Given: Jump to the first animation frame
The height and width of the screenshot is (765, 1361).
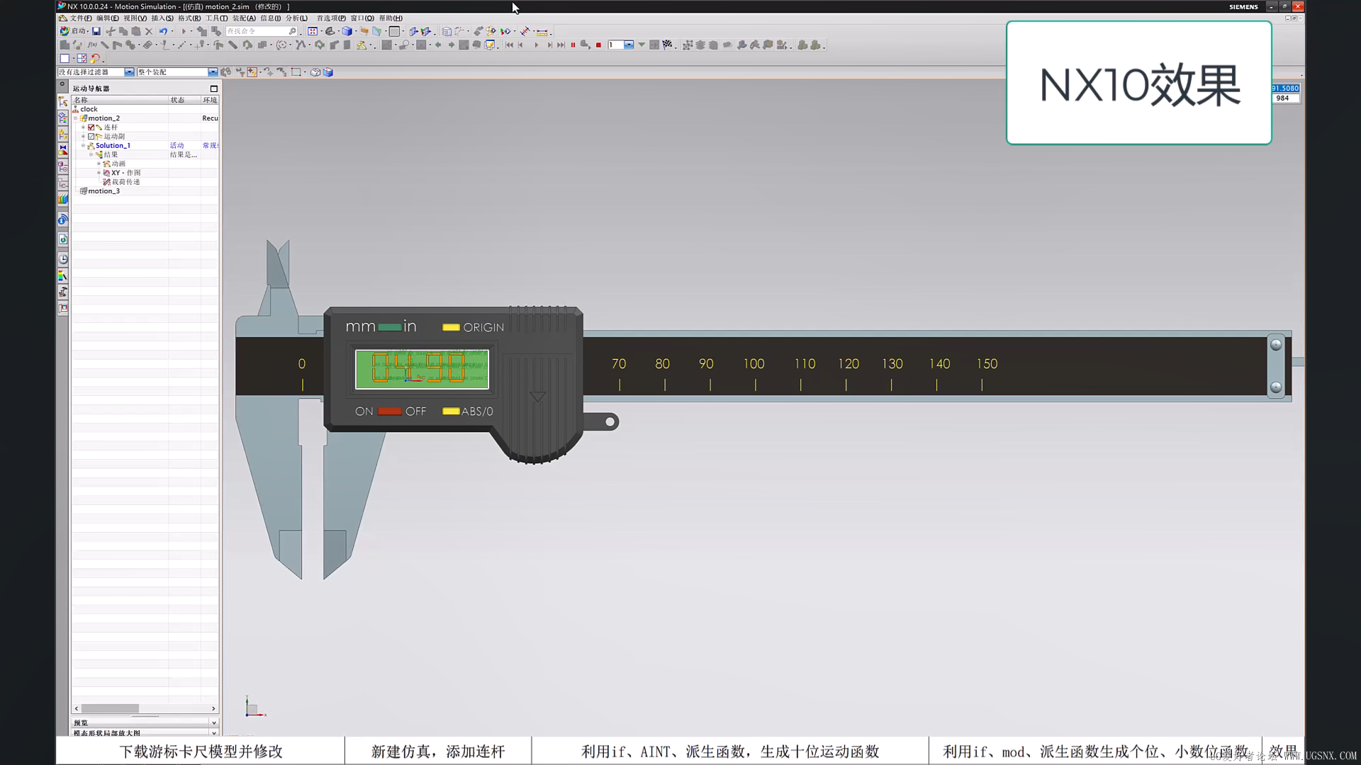Looking at the screenshot, I should (509, 45).
